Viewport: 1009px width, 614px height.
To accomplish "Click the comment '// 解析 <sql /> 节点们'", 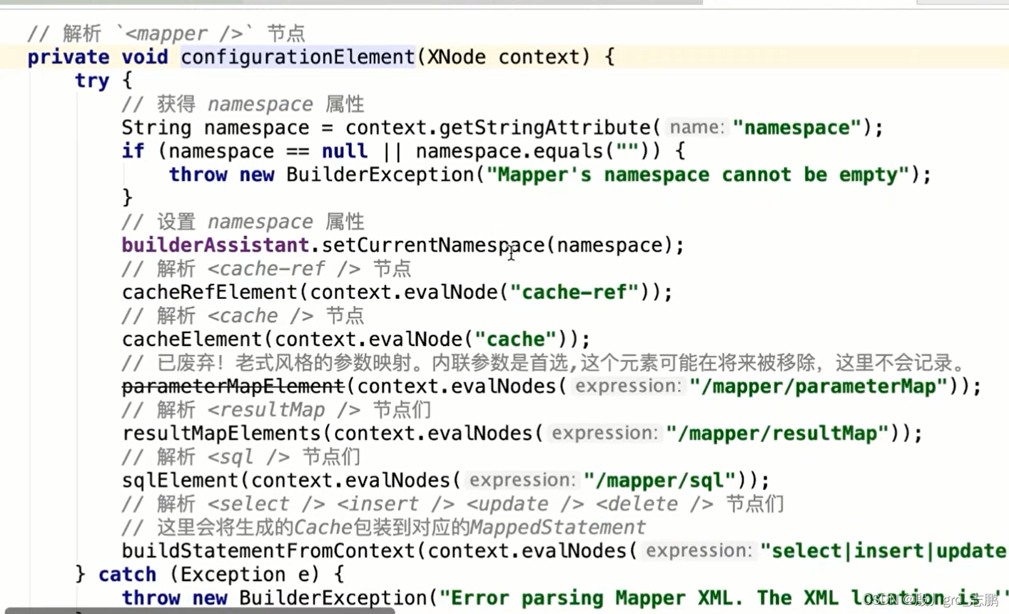I will (240, 457).
